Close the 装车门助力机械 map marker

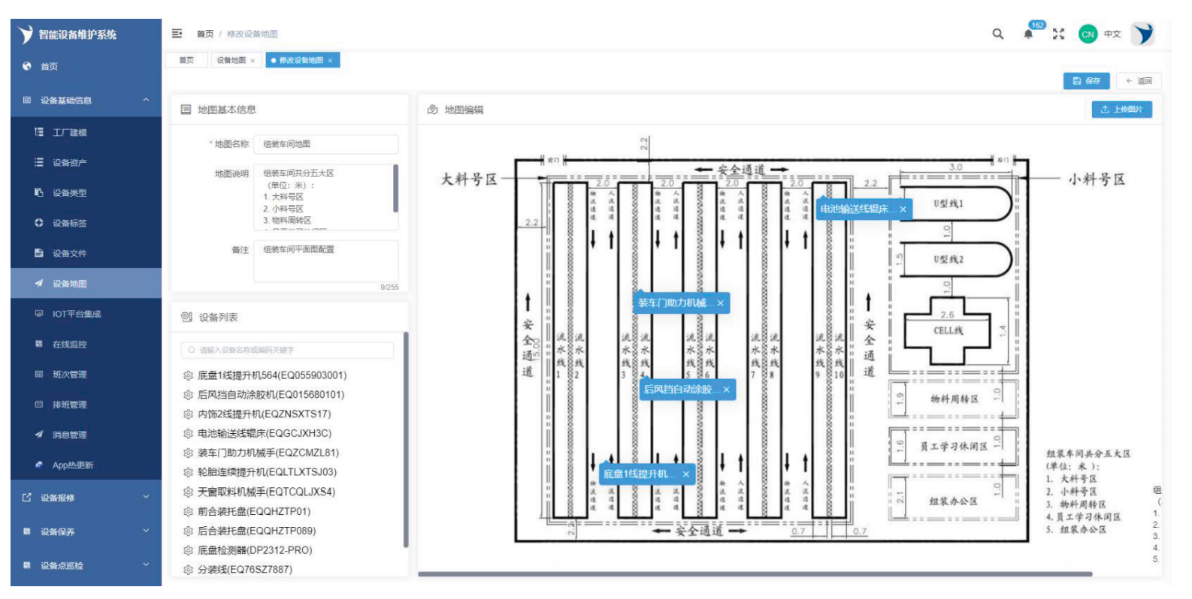point(720,303)
